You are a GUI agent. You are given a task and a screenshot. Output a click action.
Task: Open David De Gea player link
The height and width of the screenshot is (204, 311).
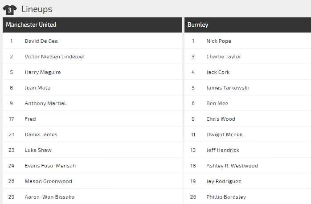coord(41,41)
